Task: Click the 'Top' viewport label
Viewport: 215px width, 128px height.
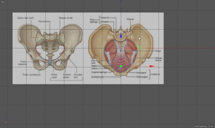Action: tap(2, 2)
